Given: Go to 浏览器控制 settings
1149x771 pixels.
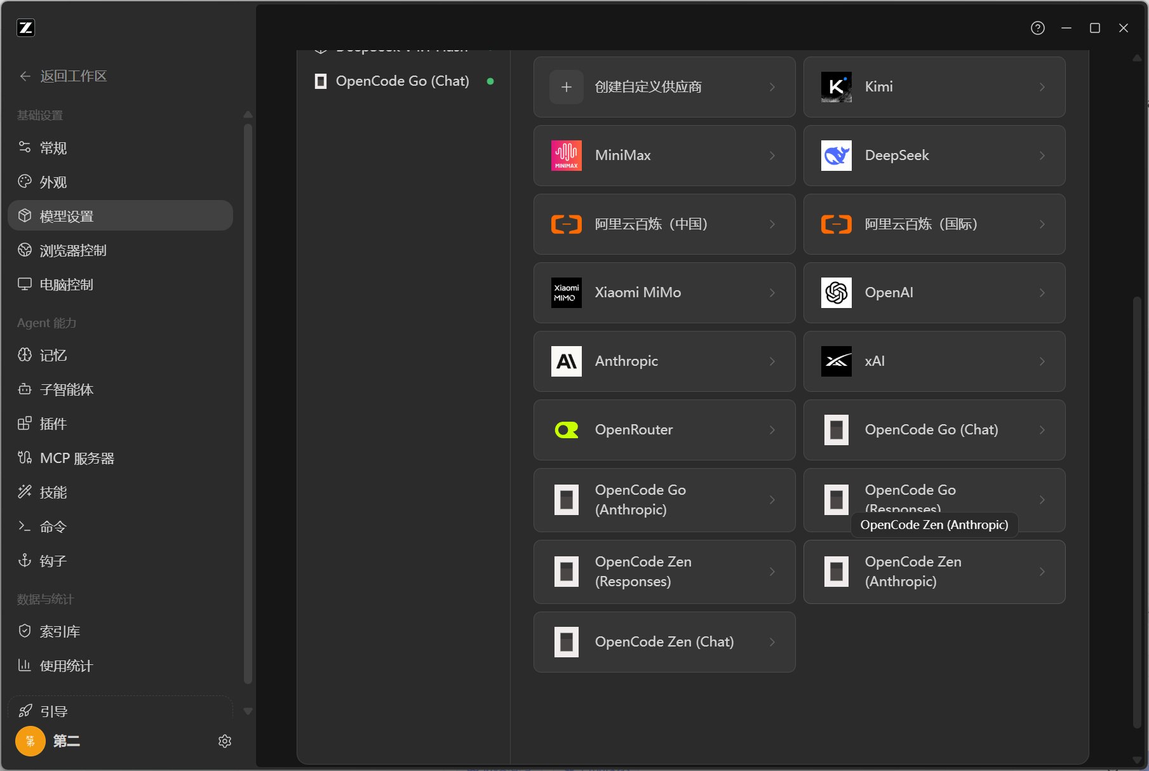Looking at the screenshot, I should click(120, 250).
